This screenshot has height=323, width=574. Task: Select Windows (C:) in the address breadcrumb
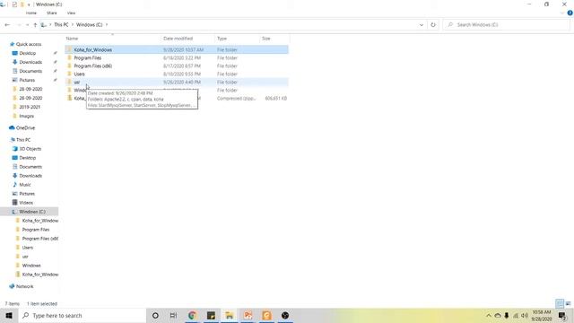(x=89, y=24)
